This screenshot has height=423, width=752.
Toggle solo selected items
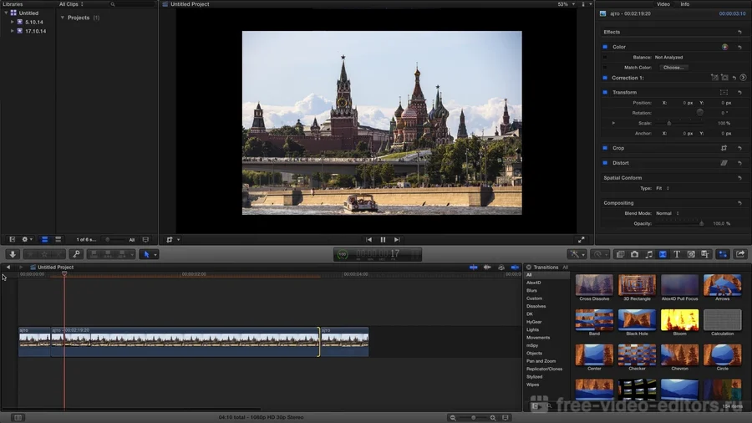(501, 268)
